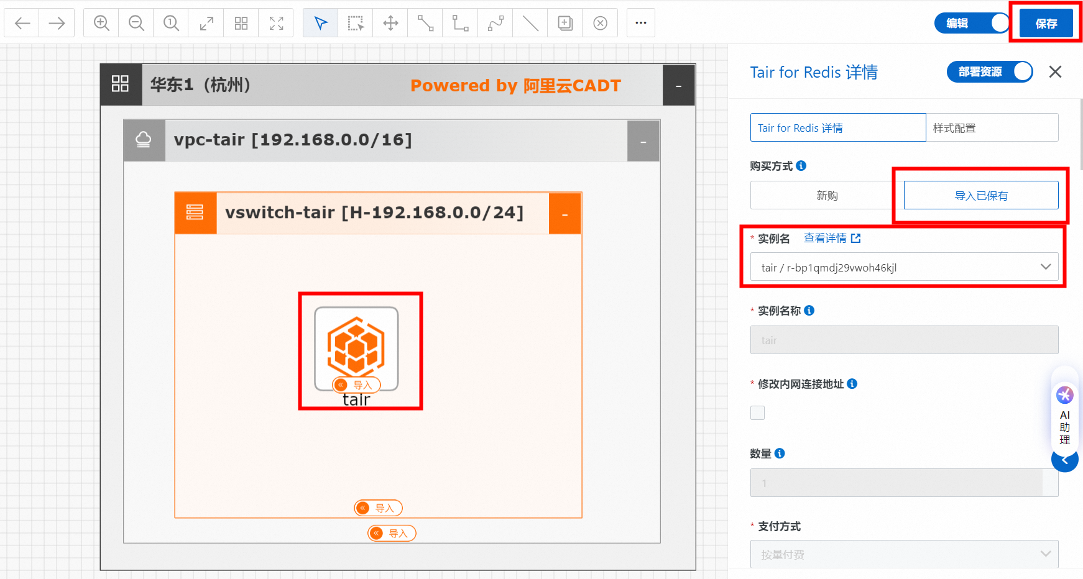The width and height of the screenshot is (1083, 579).
Task: Click the four-corner fullscreen icon
Action: click(x=276, y=24)
